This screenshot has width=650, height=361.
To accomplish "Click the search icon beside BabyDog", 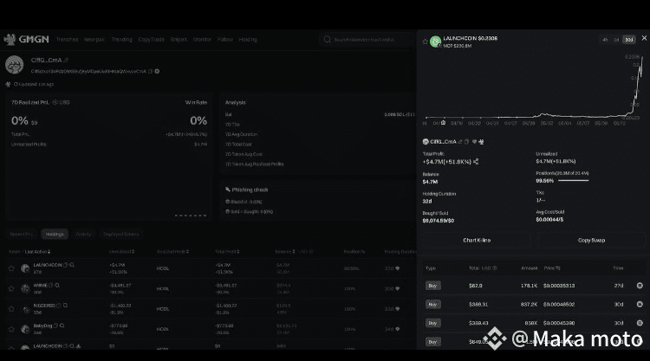I will 62,326.
